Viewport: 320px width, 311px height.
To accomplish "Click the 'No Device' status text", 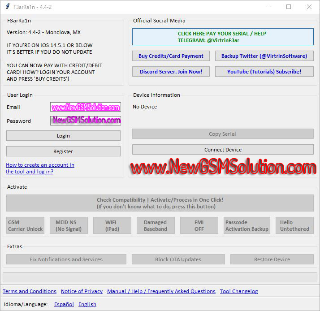I will tap(145, 107).
